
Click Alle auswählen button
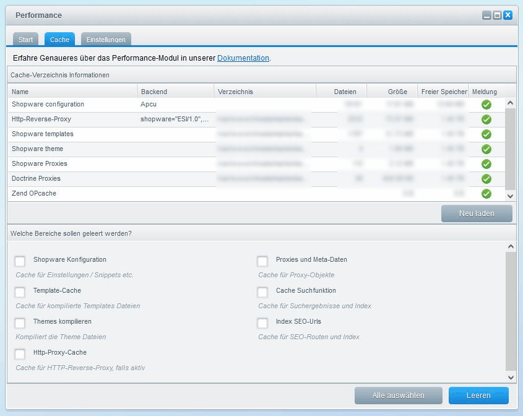coord(398,396)
